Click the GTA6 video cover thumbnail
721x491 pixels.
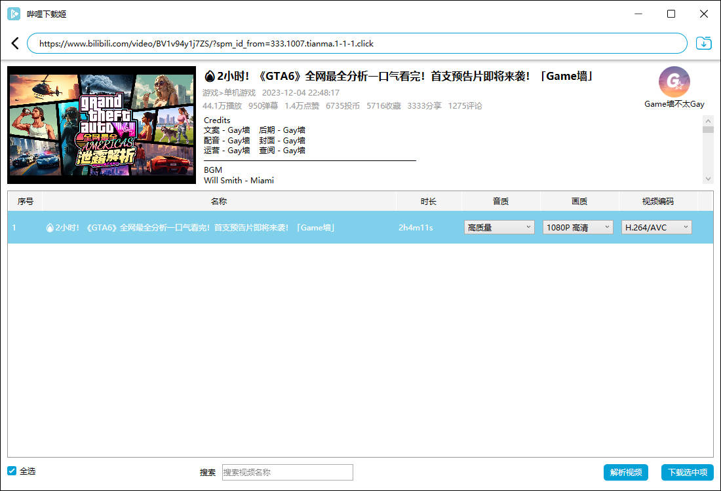tap(102, 125)
